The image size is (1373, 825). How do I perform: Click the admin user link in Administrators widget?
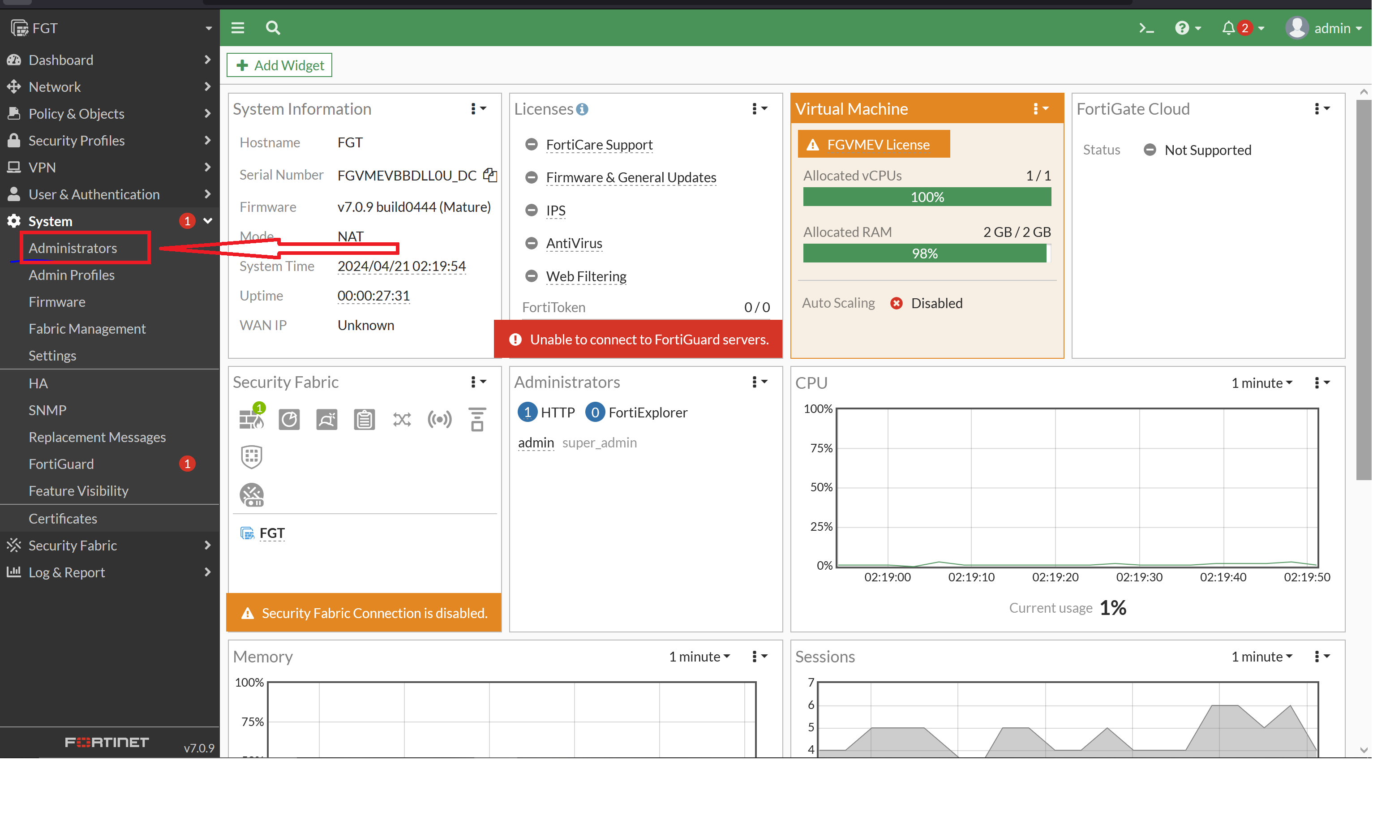click(x=536, y=443)
